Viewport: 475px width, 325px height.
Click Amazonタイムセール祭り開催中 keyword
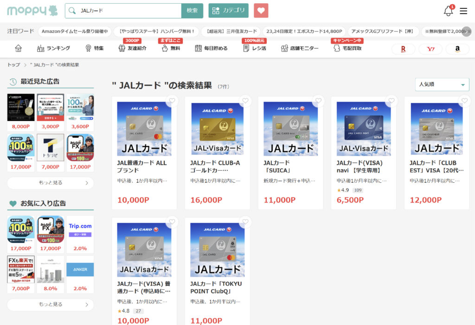click(75, 31)
